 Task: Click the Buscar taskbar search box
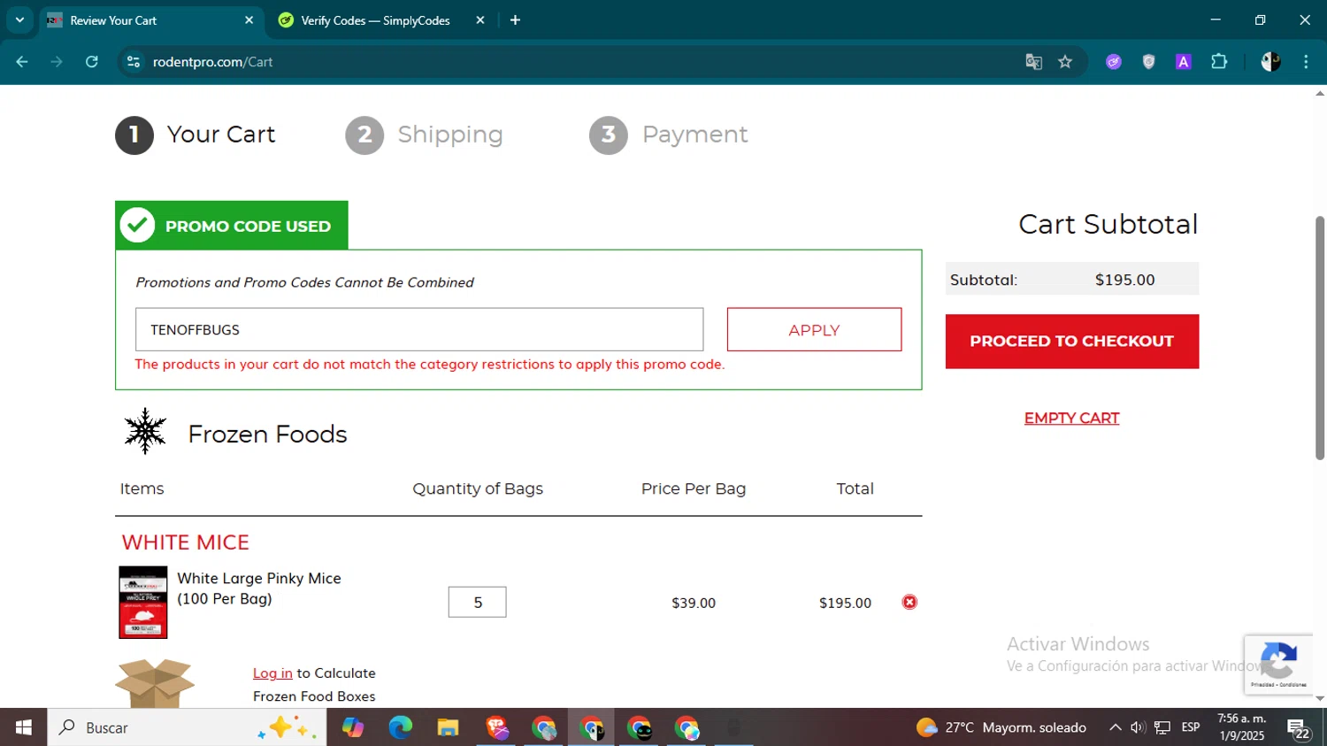[187, 727]
